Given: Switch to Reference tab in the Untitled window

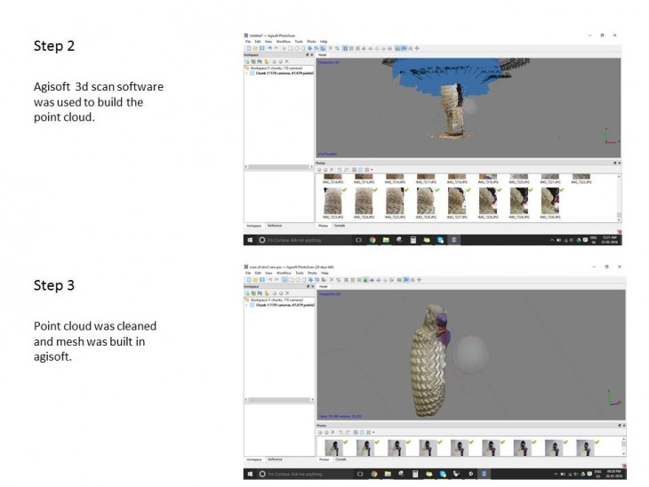Looking at the screenshot, I should point(275,226).
